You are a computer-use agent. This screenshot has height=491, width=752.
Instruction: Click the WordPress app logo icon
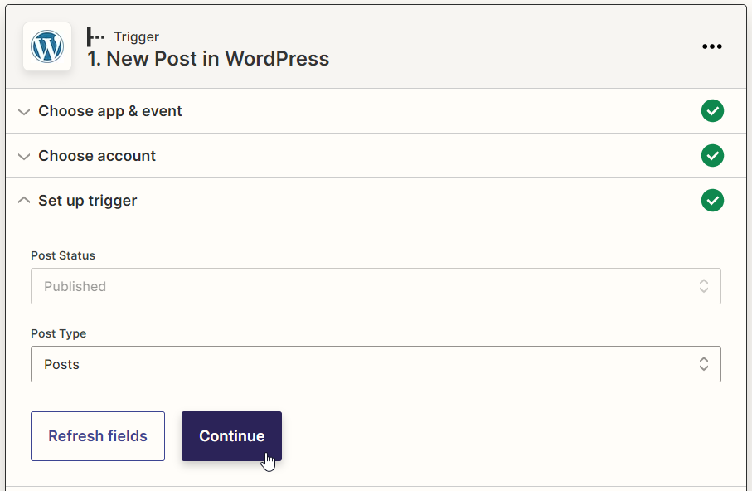pos(47,46)
